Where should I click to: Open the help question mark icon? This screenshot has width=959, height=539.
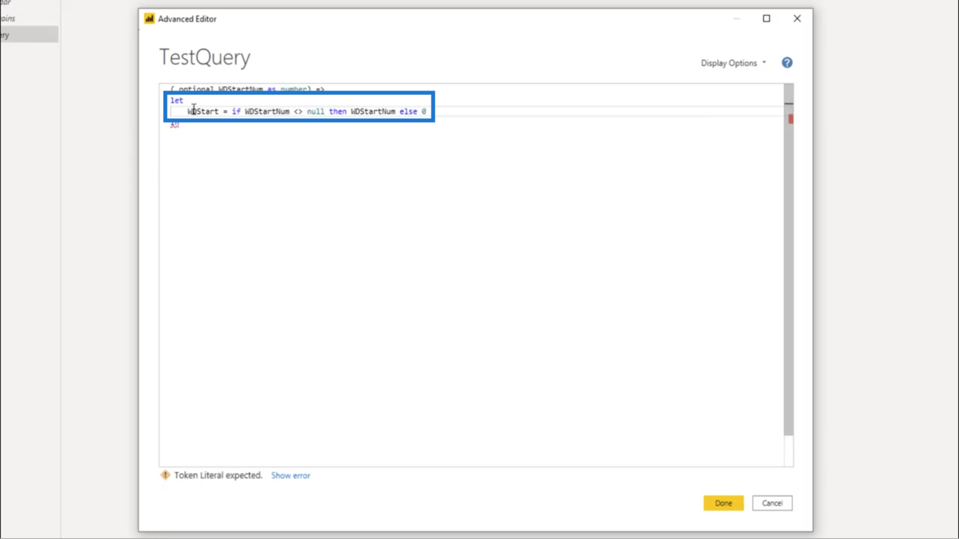coord(787,63)
